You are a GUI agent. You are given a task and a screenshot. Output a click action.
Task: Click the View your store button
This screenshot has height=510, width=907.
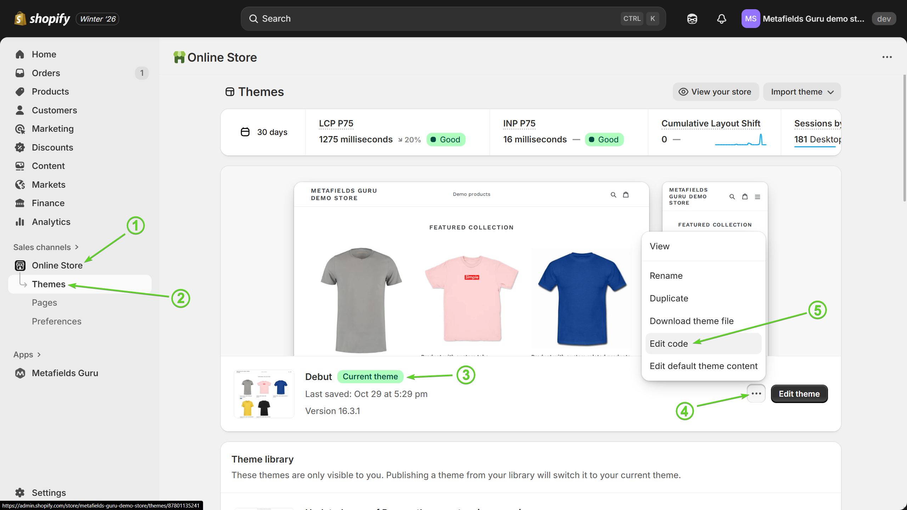(715, 91)
